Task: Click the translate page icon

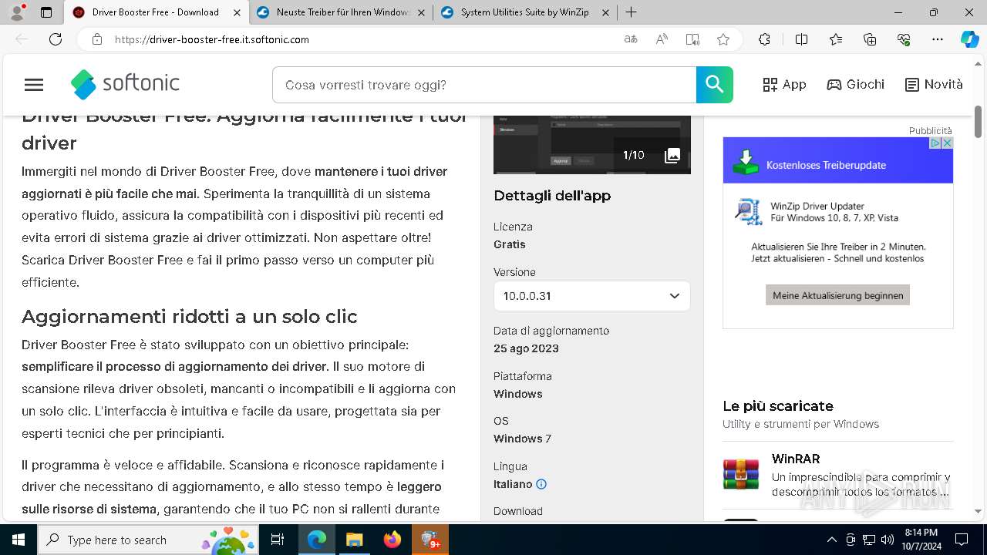Action: [631, 39]
